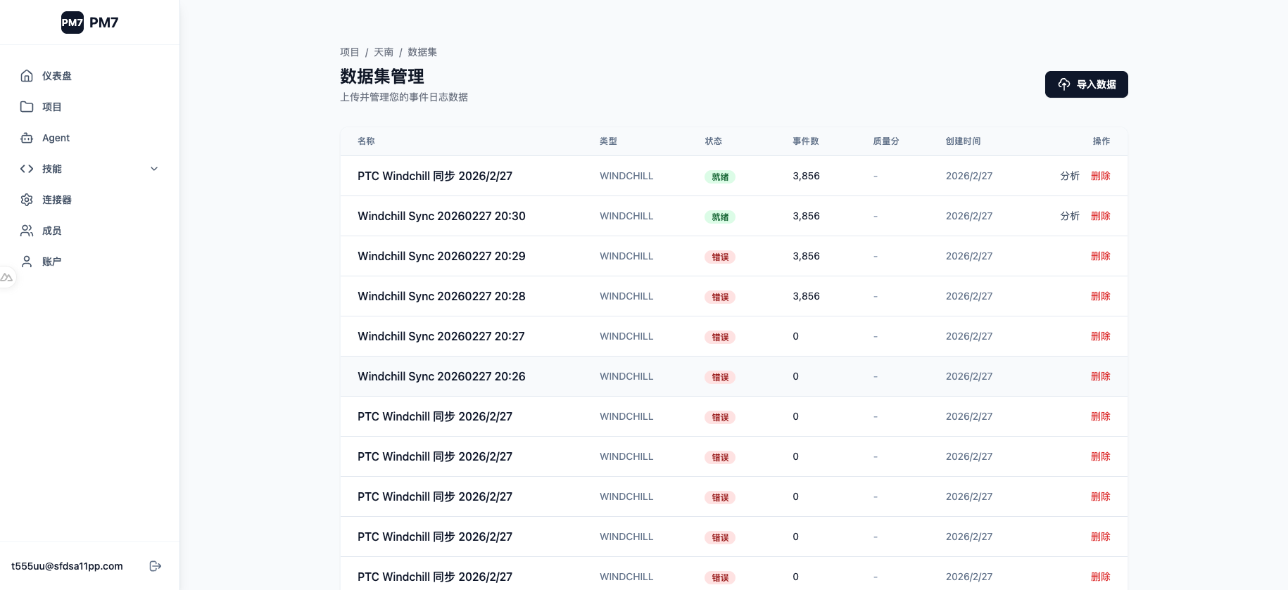The width and height of the screenshot is (1288, 590).
Task: Click 错误 status badge for Windchill Sync 20:26
Action: [720, 377]
